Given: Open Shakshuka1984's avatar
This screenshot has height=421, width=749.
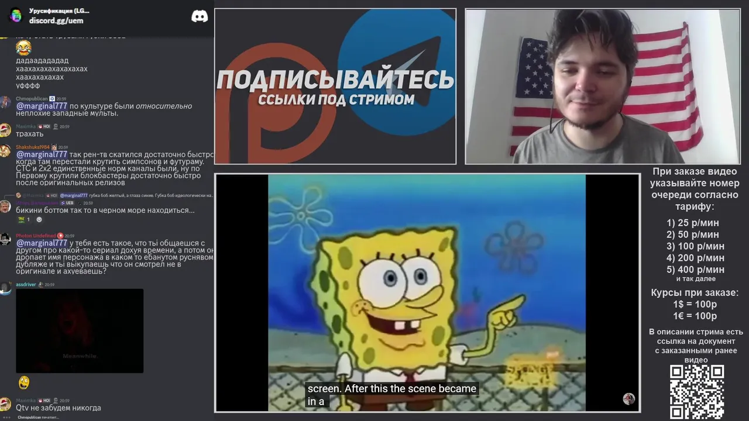Looking at the screenshot, I should pos(5,151).
